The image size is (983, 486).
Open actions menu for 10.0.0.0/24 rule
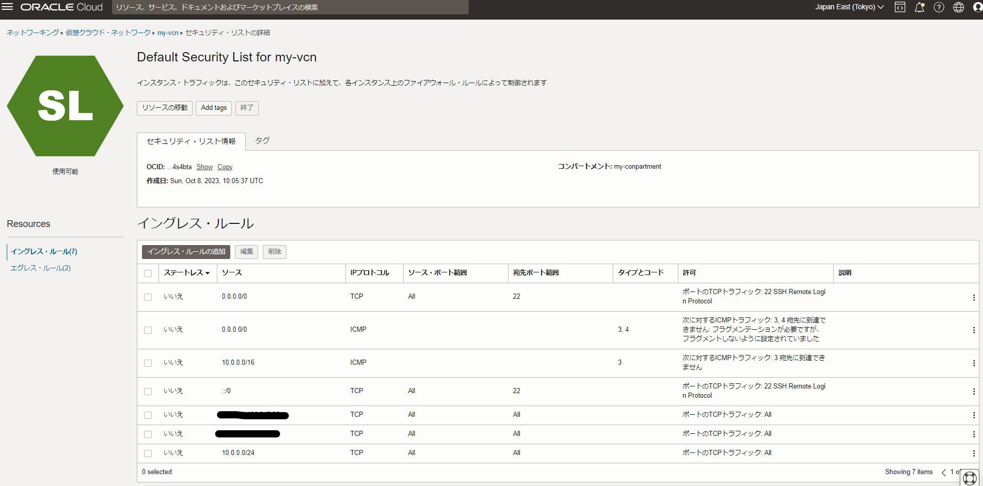pos(974,453)
